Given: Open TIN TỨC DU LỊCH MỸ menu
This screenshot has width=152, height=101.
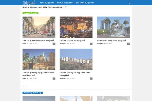Looking at the screenshot, I should pyautogui.click(x=65, y=3).
